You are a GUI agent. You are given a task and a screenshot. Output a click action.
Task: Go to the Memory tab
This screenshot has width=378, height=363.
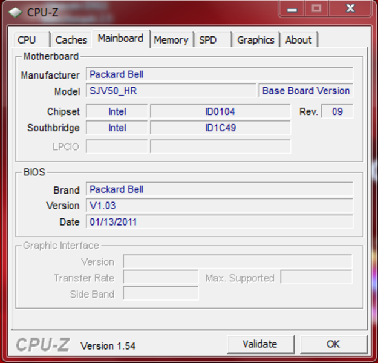pos(171,39)
